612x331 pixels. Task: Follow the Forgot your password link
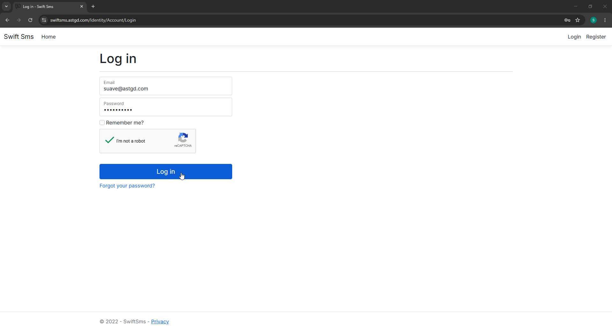pyautogui.click(x=127, y=186)
